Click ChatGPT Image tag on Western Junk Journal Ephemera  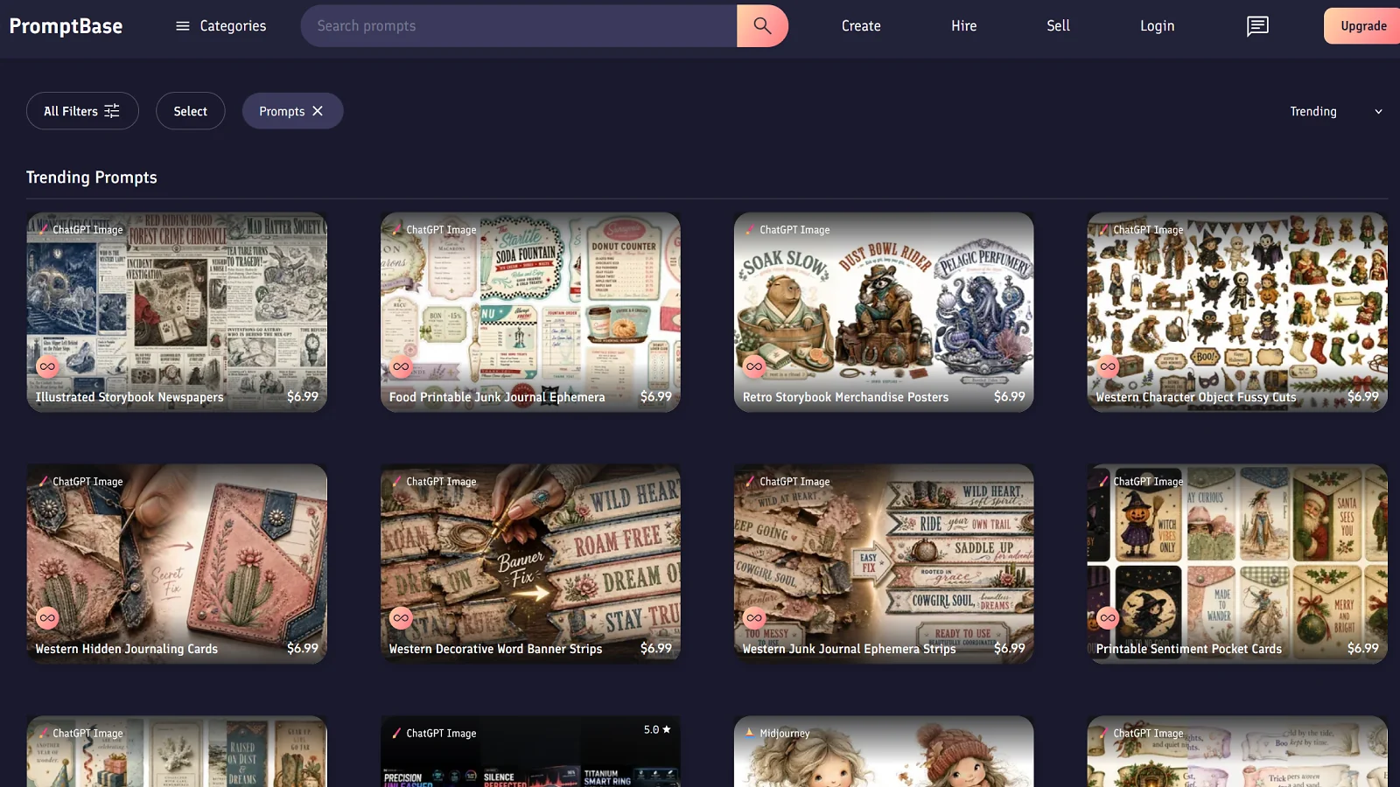788,482
